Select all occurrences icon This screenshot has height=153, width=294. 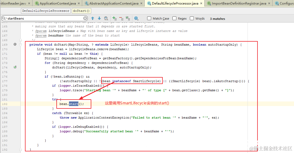tap(128, 18)
